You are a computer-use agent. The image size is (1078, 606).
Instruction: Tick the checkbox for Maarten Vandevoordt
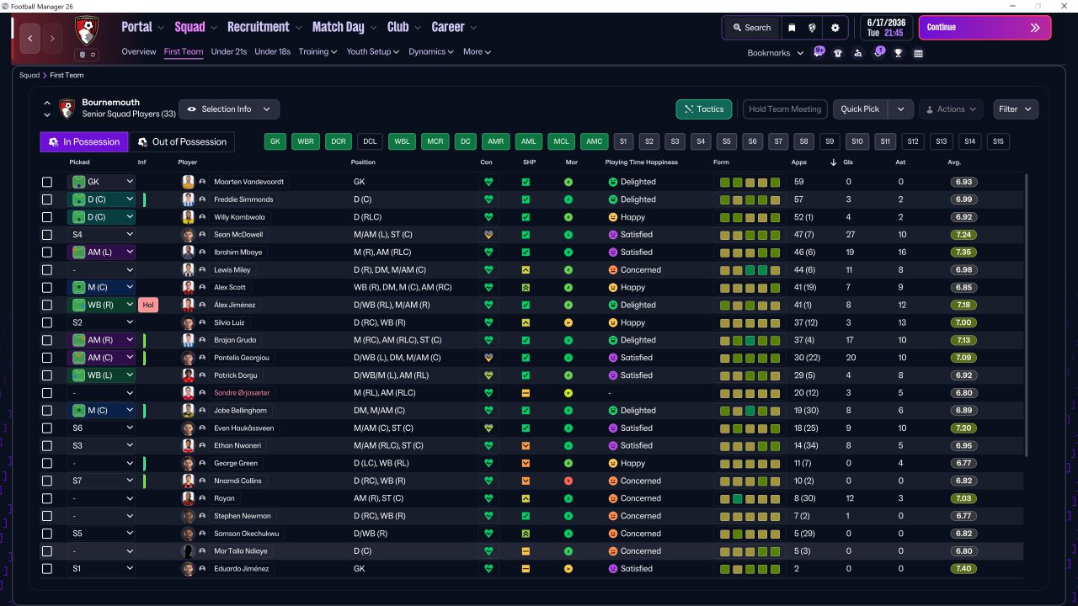[47, 182]
